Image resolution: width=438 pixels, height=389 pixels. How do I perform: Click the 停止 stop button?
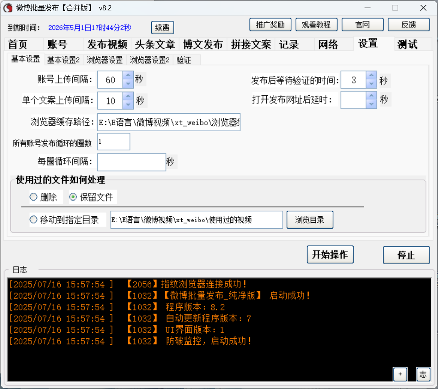(406, 255)
